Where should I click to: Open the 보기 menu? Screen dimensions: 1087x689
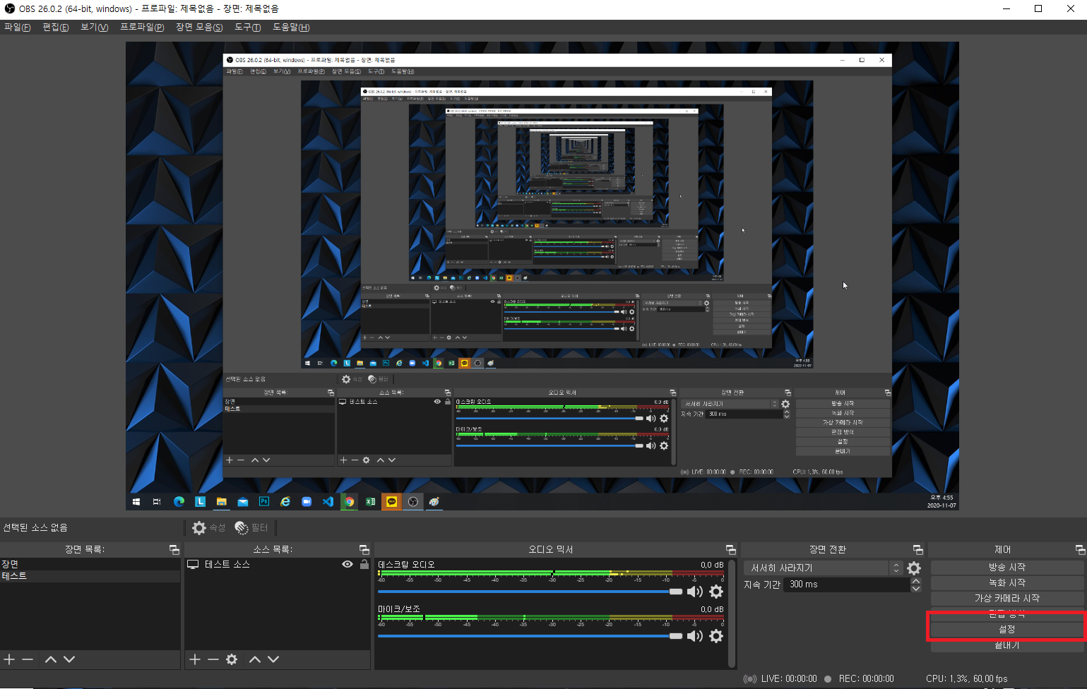94,28
